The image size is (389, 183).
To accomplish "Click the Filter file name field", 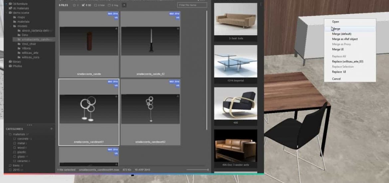I will click(x=192, y=5).
